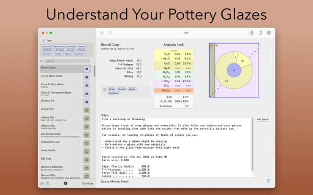Toggle the #glaze filter in sidebar Tags
313x195 pixels.
(82, 46)
